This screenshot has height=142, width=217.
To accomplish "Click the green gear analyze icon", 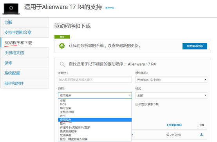I will pyautogui.click(x=62, y=46).
